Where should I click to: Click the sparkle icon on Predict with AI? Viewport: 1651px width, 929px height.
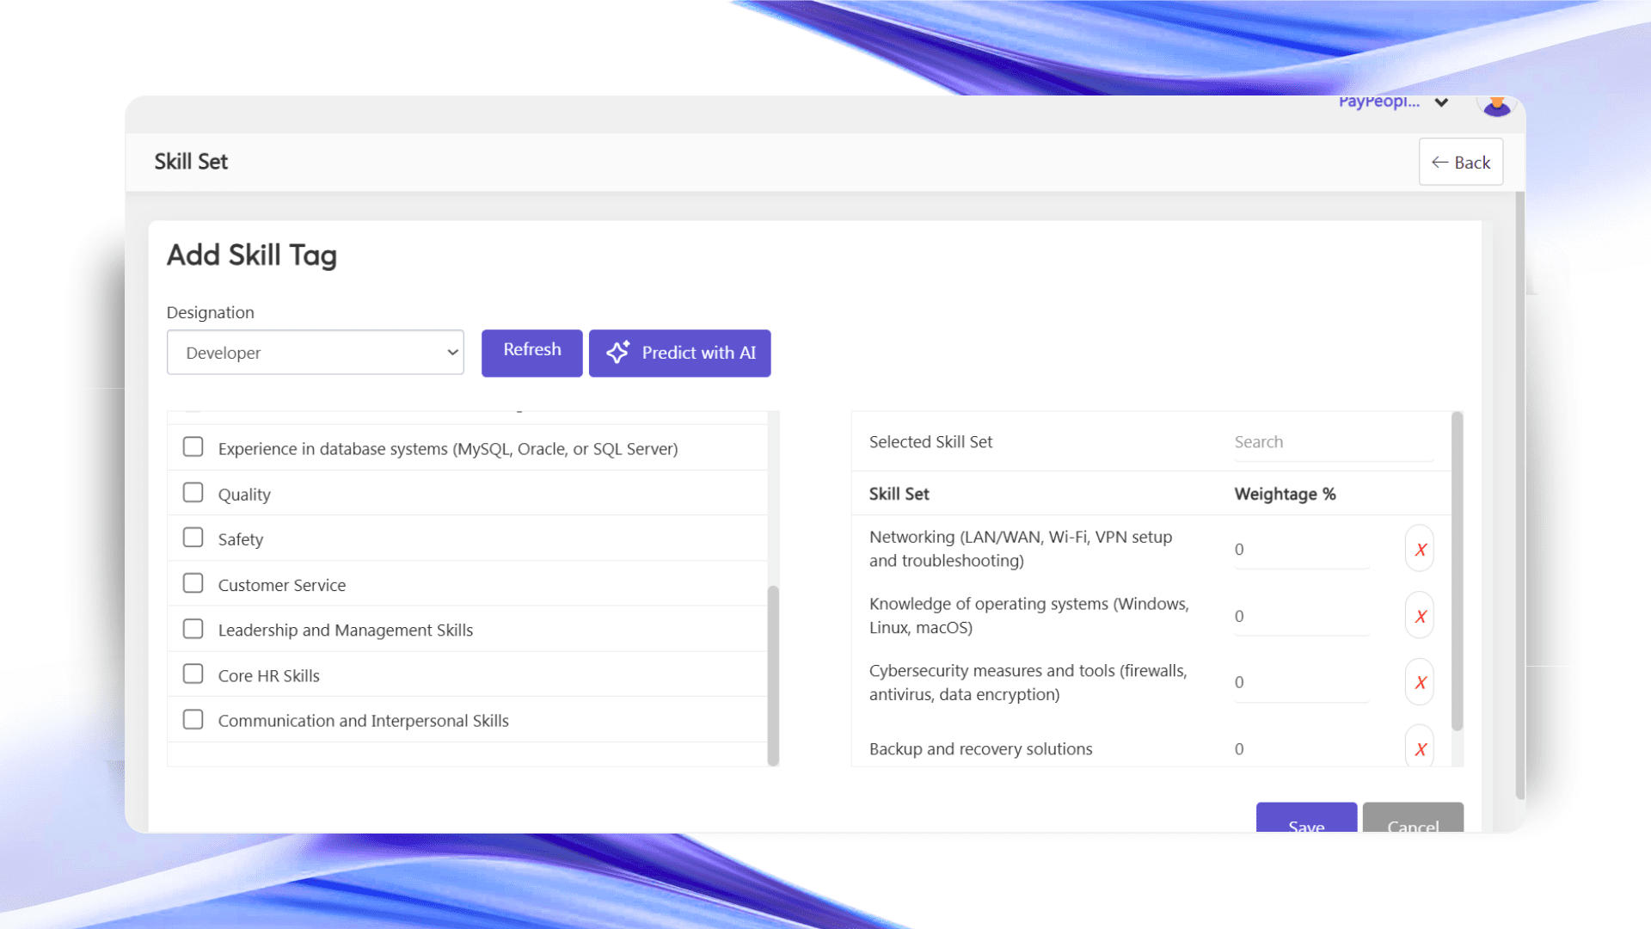[x=617, y=353]
